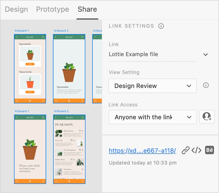
Task: Click the Peace Lily heart icon
Action: [x=71, y=140]
